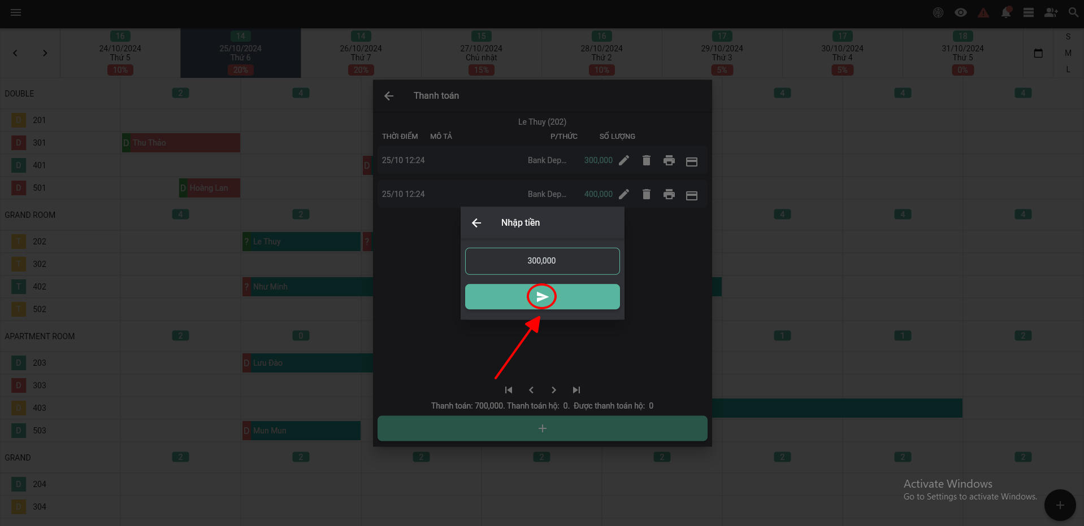This screenshot has height=526, width=1084.
Task: Select the M size option
Action: point(1068,53)
